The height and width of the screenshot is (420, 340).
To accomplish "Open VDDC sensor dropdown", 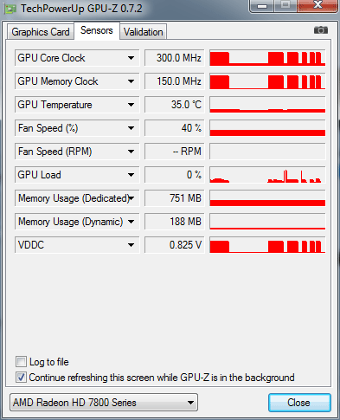I will 131,245.
